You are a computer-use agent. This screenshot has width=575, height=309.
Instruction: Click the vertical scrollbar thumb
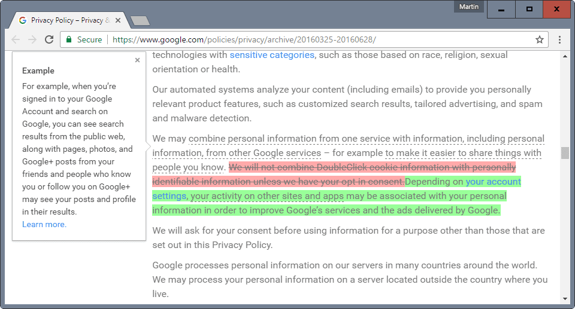(x=565, y=152)
